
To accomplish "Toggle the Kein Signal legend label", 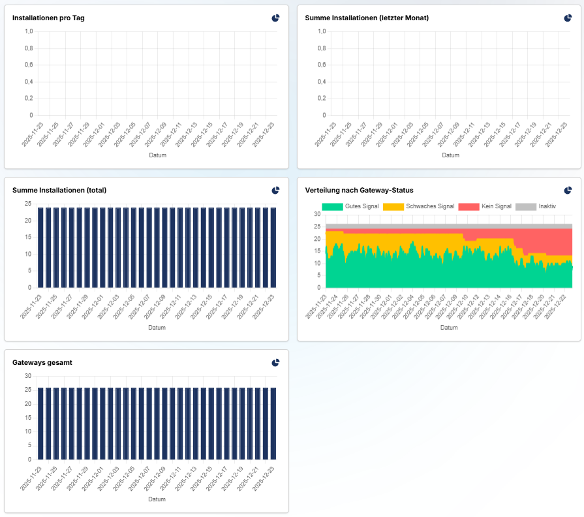I will tap(496, 206).
